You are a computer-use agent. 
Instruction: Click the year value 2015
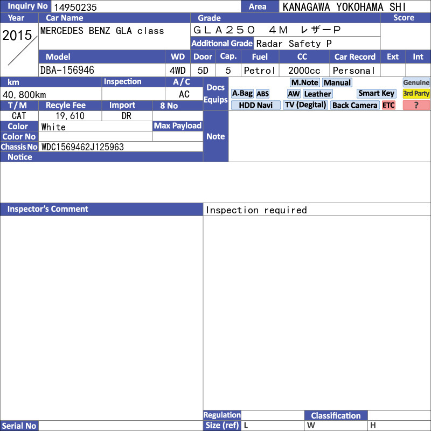[x=17, y=36]
